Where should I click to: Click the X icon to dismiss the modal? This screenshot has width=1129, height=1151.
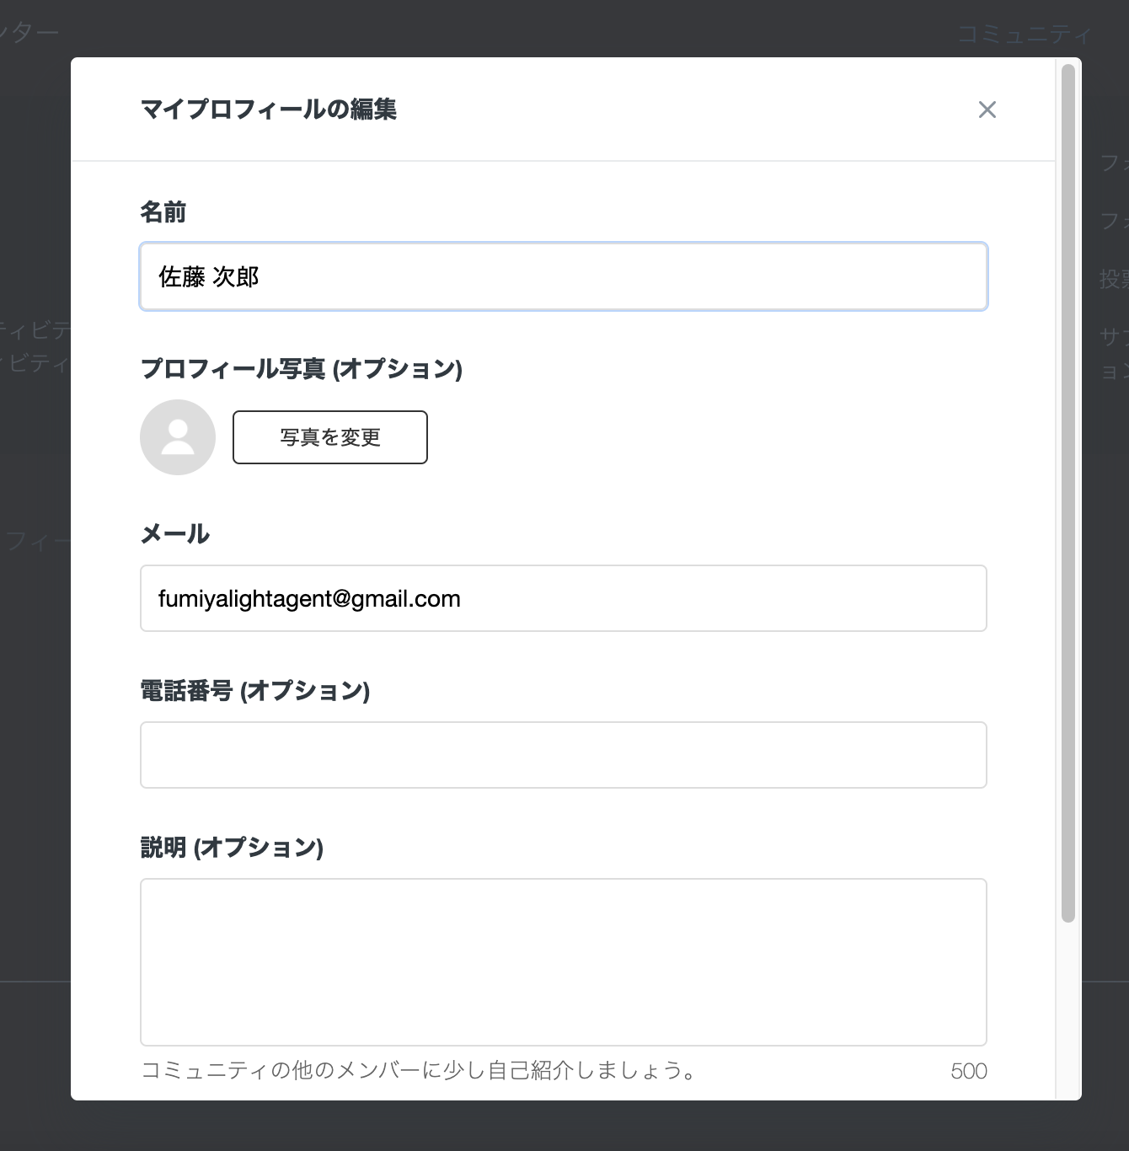point(987,110)
